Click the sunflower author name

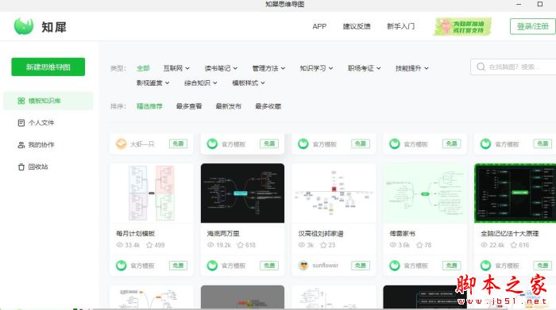pos(326,266)
